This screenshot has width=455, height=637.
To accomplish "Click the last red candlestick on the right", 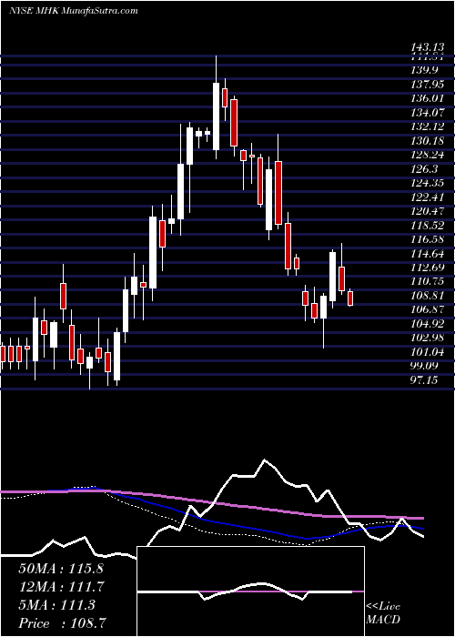I will [350, 298].
